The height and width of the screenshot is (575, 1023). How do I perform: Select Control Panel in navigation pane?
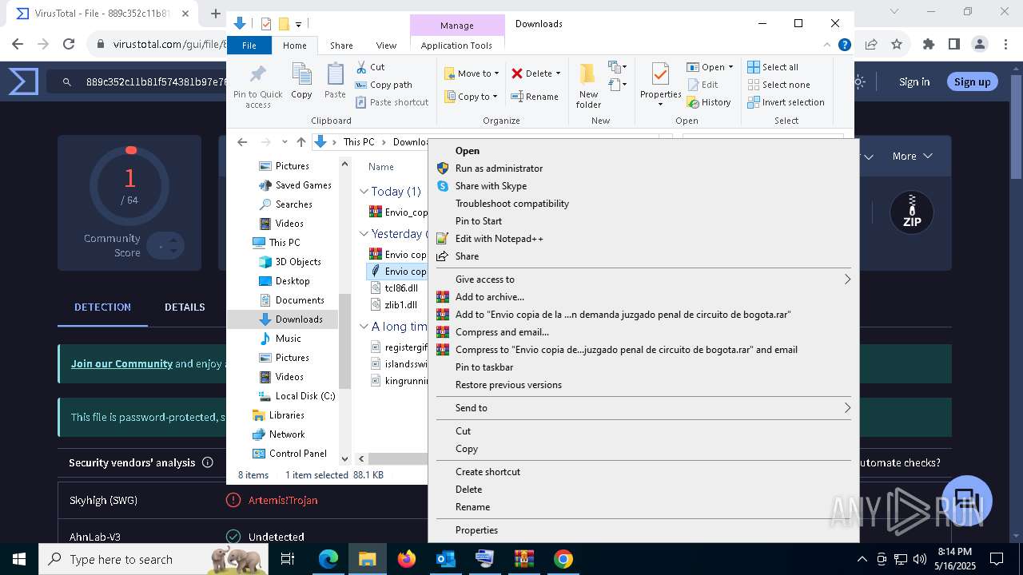point(290,454)
